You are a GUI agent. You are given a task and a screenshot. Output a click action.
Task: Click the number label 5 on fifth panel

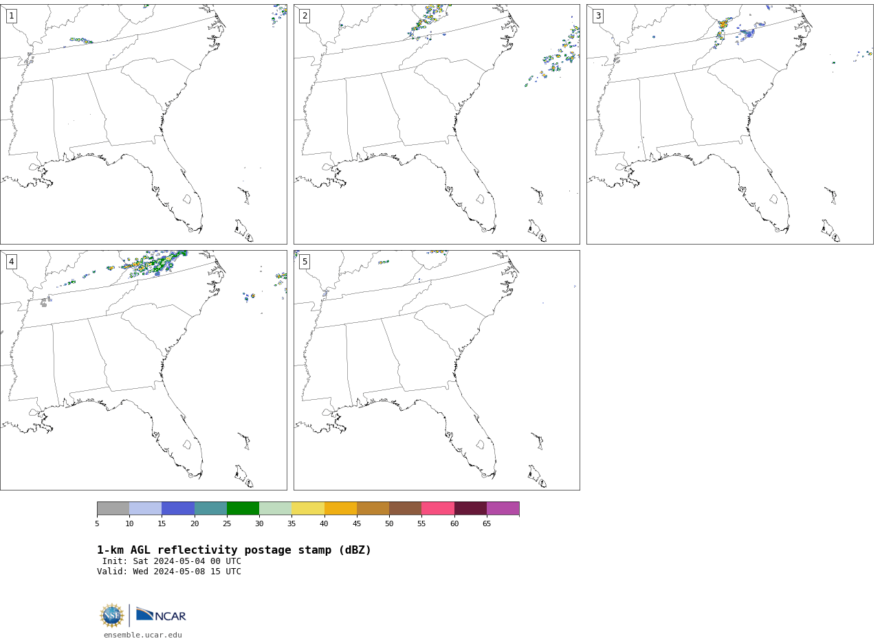305,262
